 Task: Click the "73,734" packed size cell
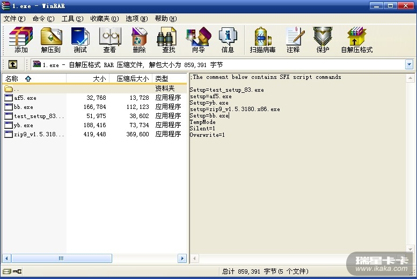coord(139,125)
